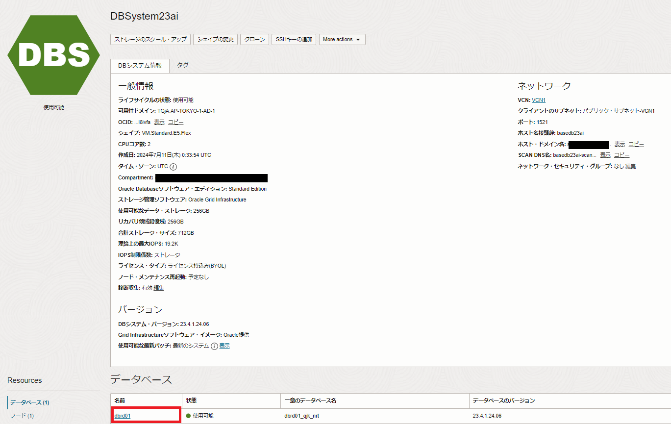The height and width of the screenshot is (424, 671).
Task: Click ストレージのスケール・アップ button
Action: [150, 39]
